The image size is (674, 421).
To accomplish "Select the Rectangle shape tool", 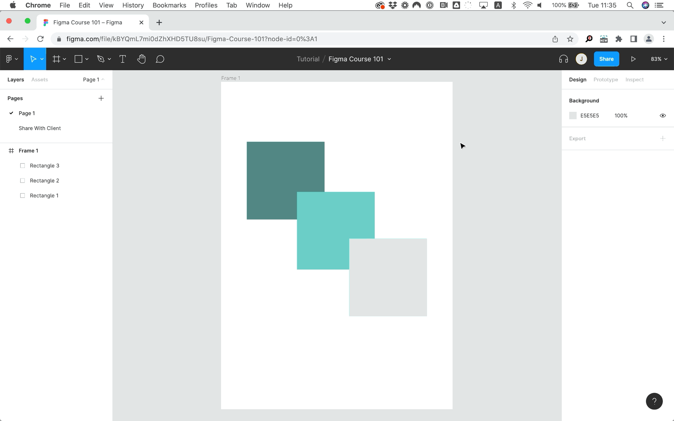I will point(78,59).
